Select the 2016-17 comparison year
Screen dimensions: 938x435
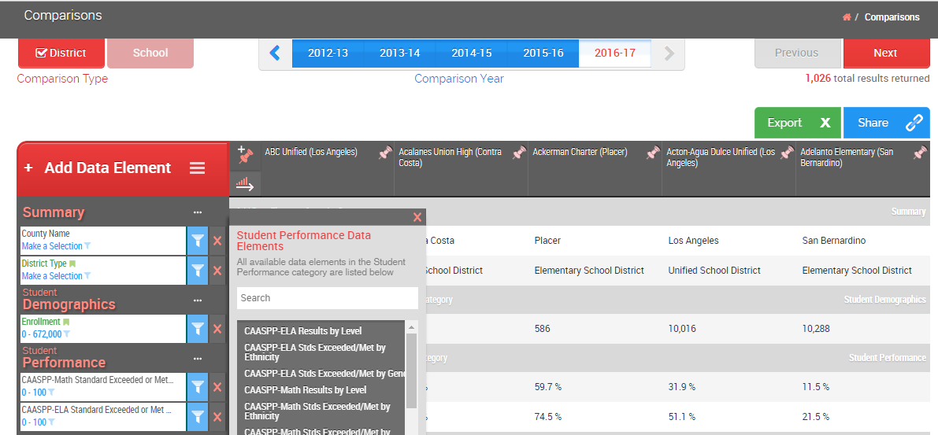point(614,53)
